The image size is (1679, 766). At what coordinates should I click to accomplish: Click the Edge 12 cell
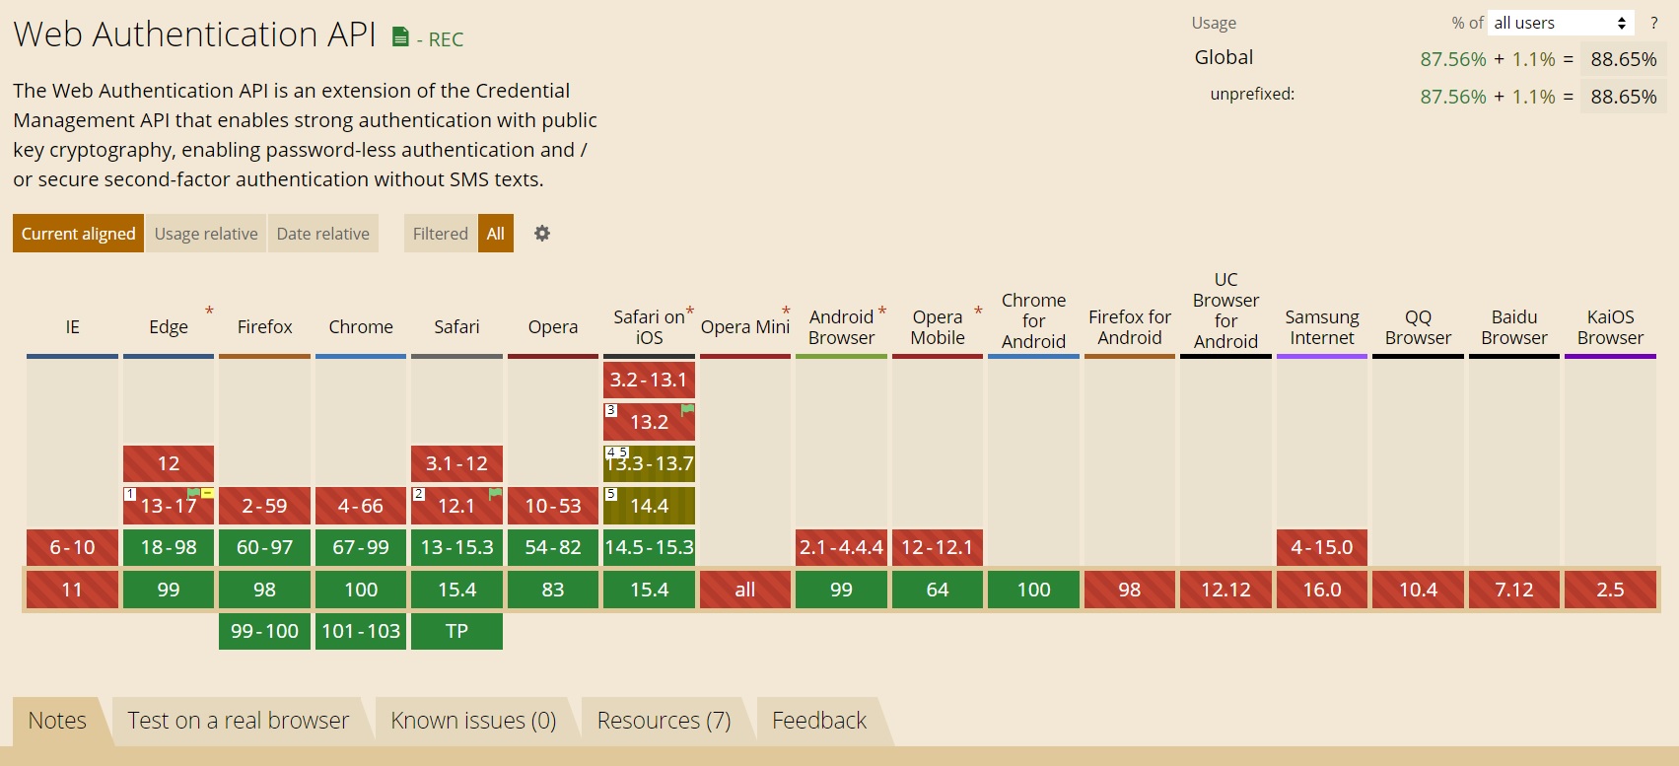[169, 463]
